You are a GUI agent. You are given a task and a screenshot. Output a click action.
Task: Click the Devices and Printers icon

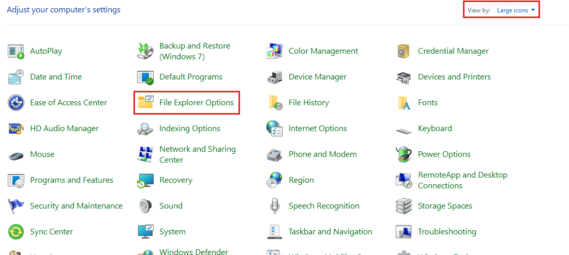coord(404,77)
